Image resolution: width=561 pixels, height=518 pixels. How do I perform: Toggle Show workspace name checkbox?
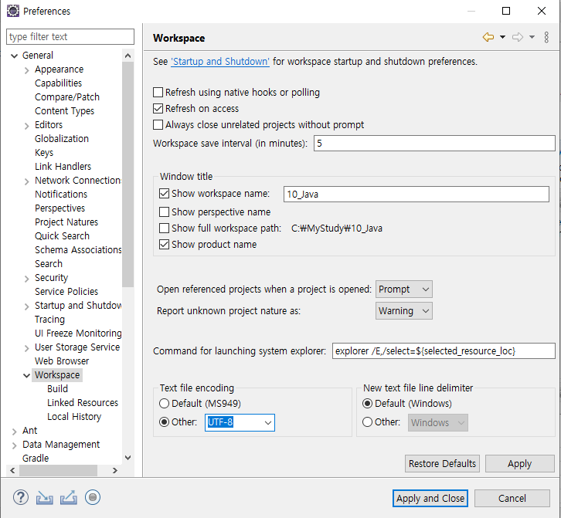164,194
